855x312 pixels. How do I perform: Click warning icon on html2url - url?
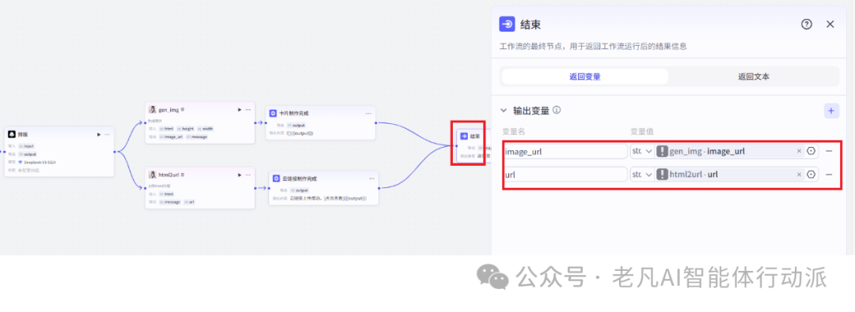(662, 175)
